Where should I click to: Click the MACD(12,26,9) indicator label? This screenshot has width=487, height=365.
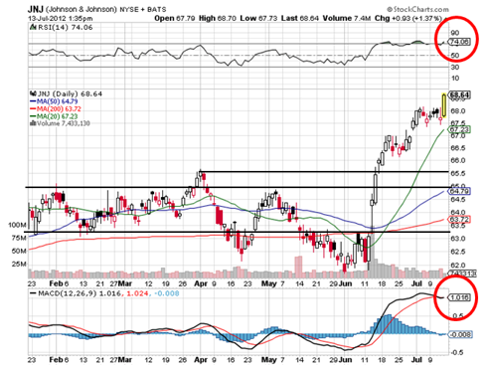click(x=68, y=293)
